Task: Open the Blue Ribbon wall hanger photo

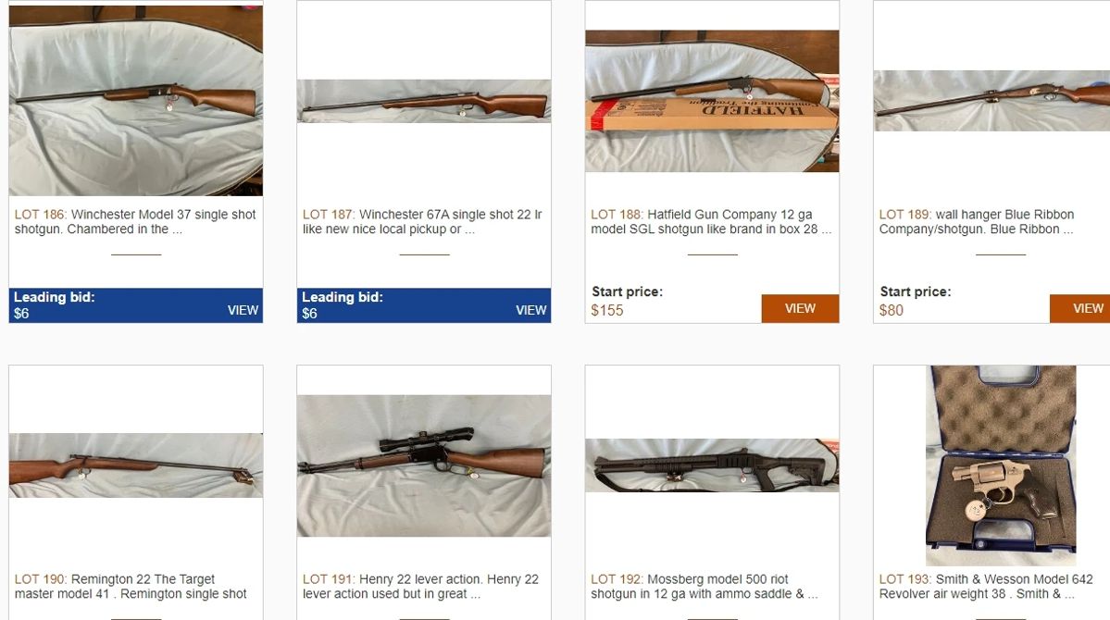Action: coord(992,101)
